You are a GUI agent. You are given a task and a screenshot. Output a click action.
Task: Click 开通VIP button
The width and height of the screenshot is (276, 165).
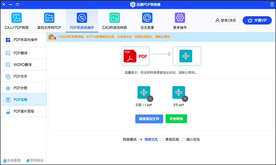point(257,20)
